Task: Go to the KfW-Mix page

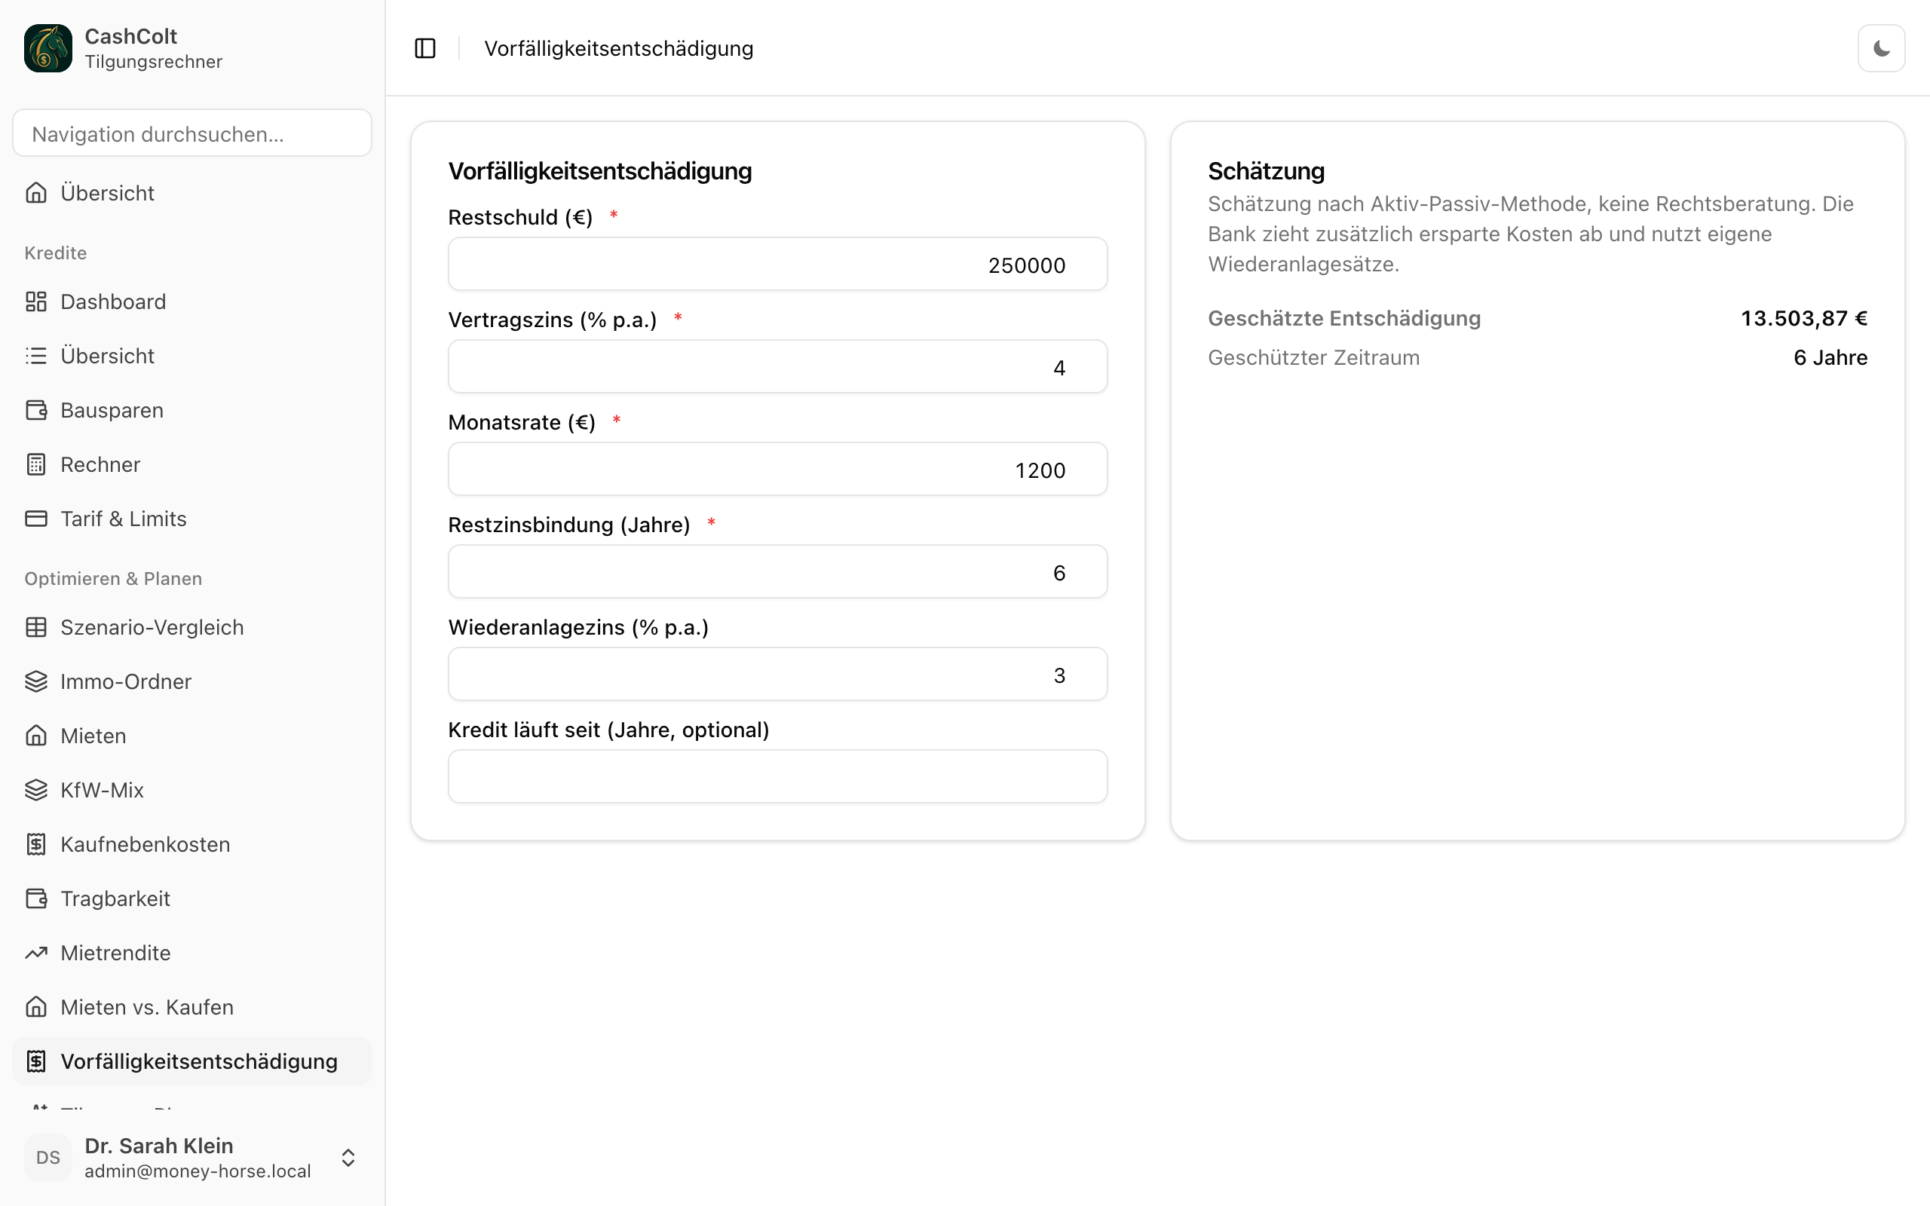Action: 192,790
